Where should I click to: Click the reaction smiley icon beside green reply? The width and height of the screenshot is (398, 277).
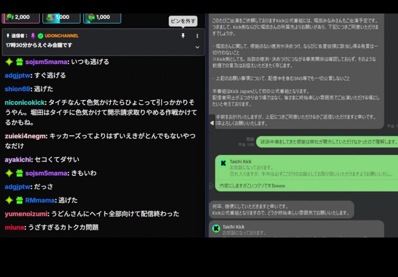210,185
